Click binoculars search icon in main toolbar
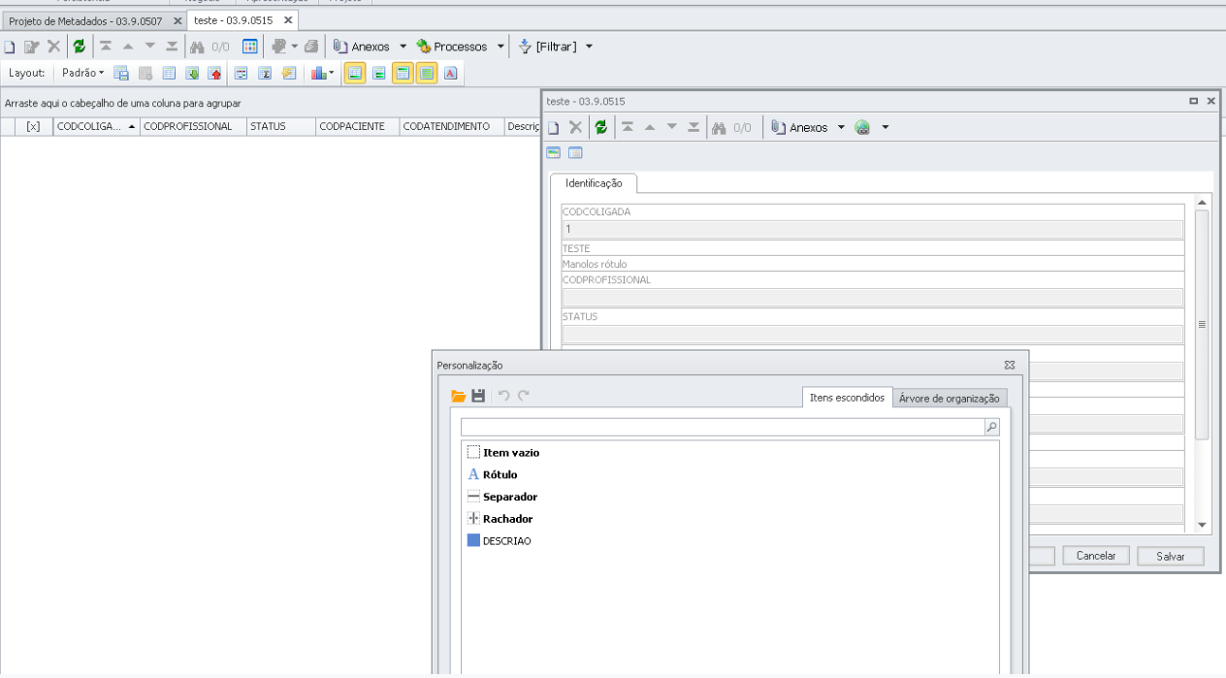This screenshot has height=678, width=1226. 197,47
